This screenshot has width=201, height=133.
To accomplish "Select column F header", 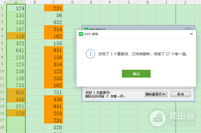I will point(110,2).
